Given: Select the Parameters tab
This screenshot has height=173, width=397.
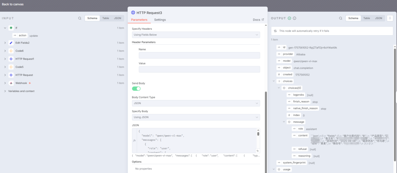Looking at the screenshot, I should pos(139,20).
